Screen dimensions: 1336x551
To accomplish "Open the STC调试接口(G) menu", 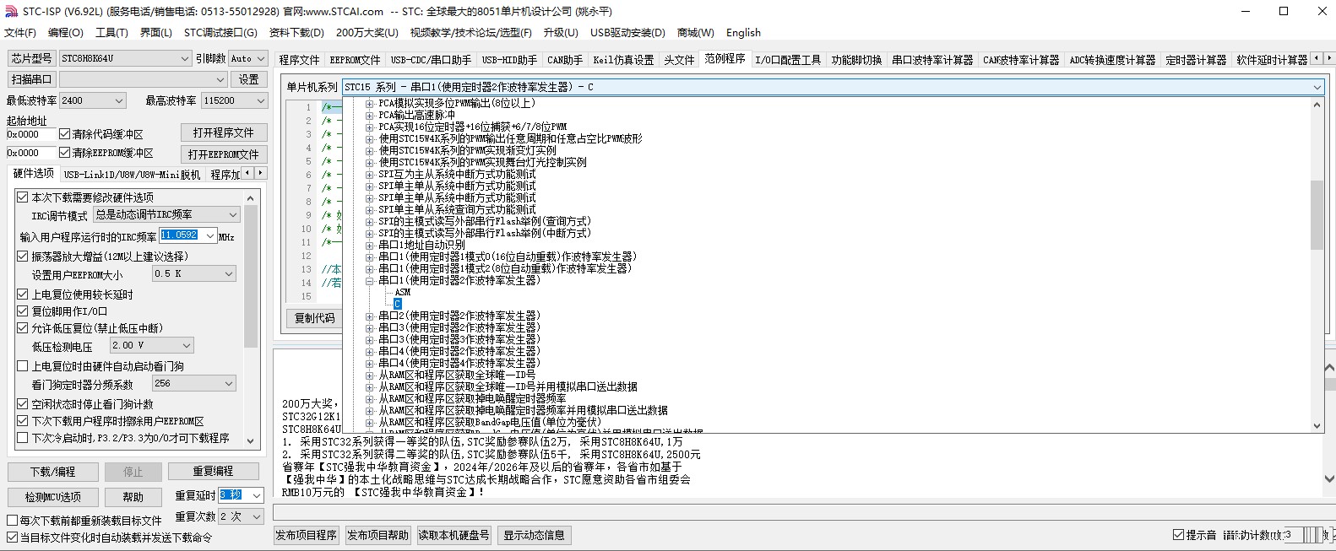I will [220, 32].
